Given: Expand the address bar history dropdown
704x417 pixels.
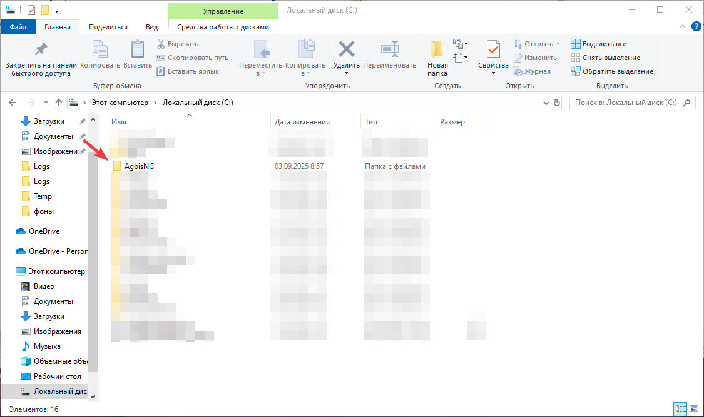Looking at the screenshot, I should (x=546, y=103).
